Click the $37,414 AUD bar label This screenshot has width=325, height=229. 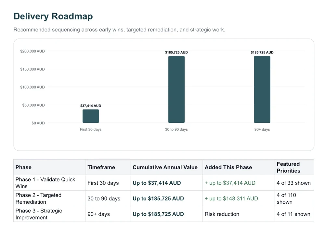tap(91, 106)
